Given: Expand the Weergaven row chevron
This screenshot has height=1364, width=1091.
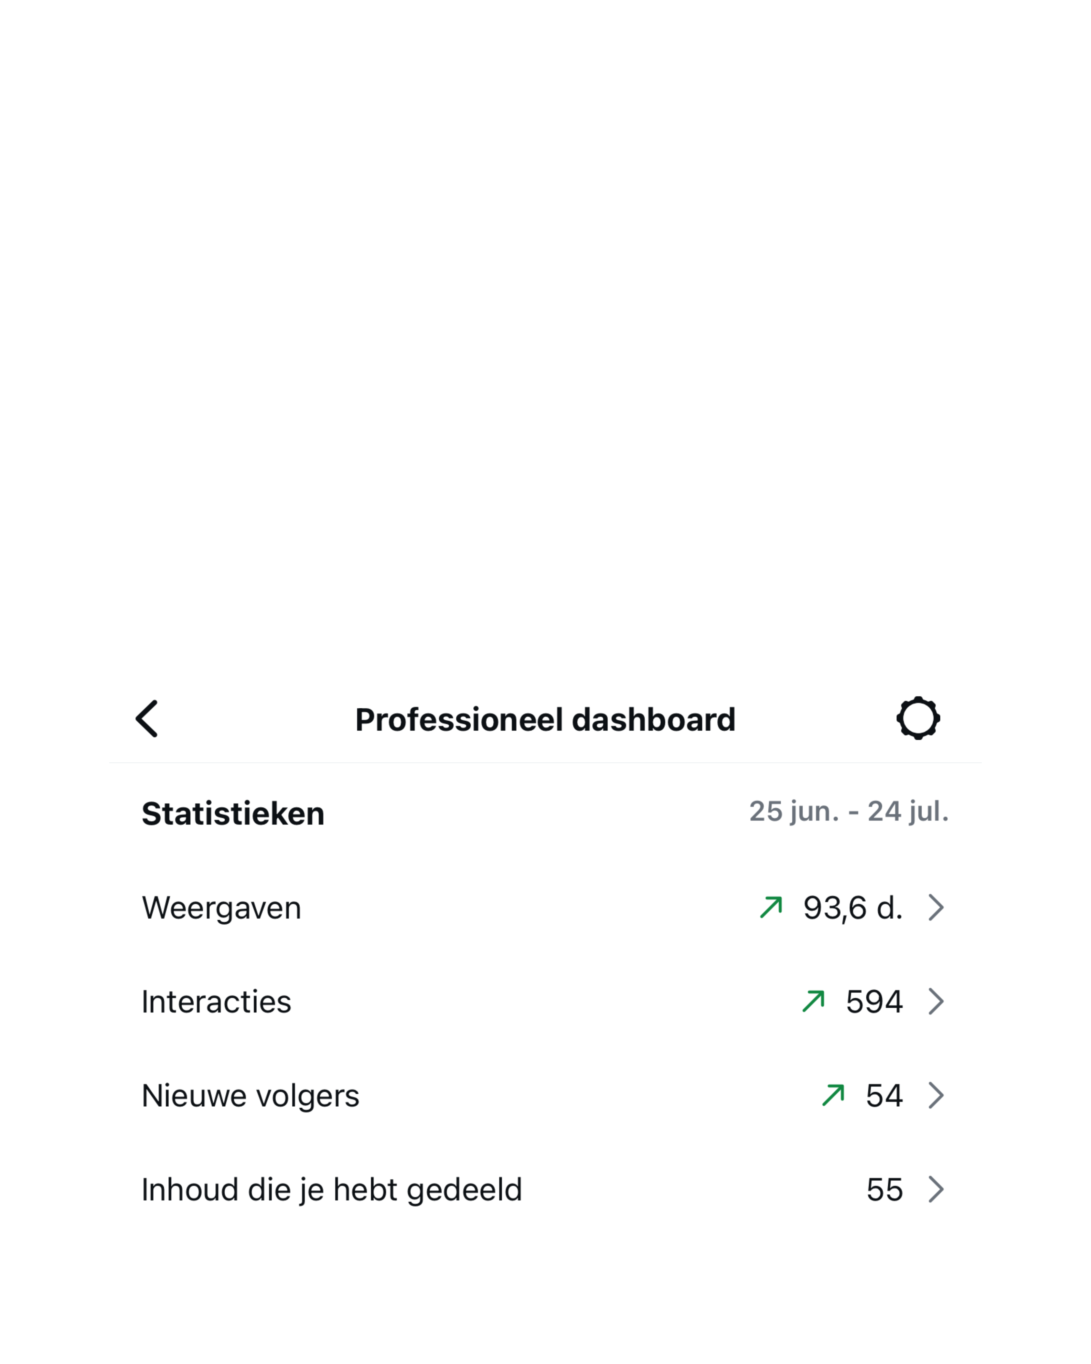Looking at the screenshot, I should (x=936, y=907).
